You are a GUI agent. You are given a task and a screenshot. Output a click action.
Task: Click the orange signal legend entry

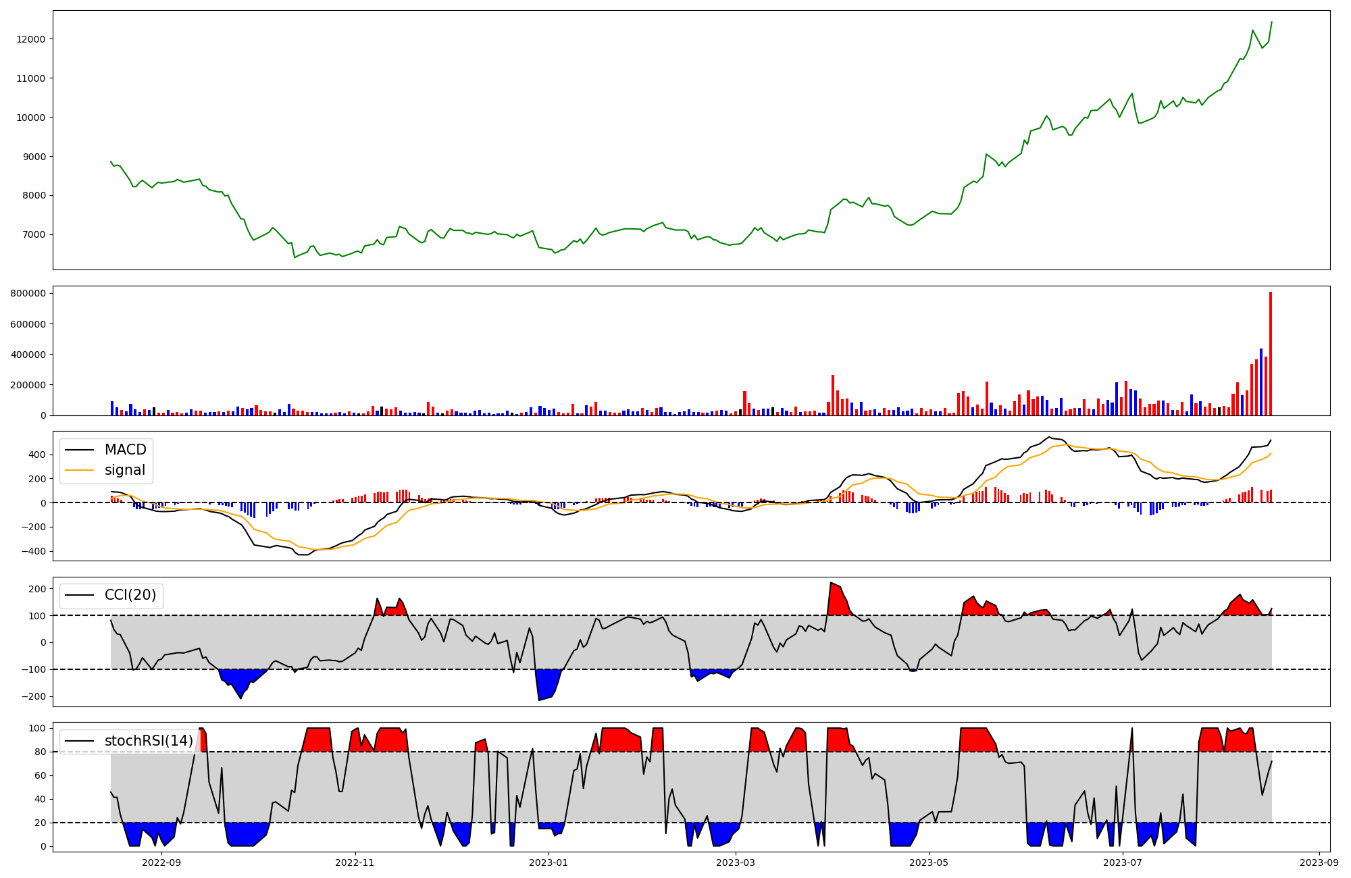click(x=125, y=470)
